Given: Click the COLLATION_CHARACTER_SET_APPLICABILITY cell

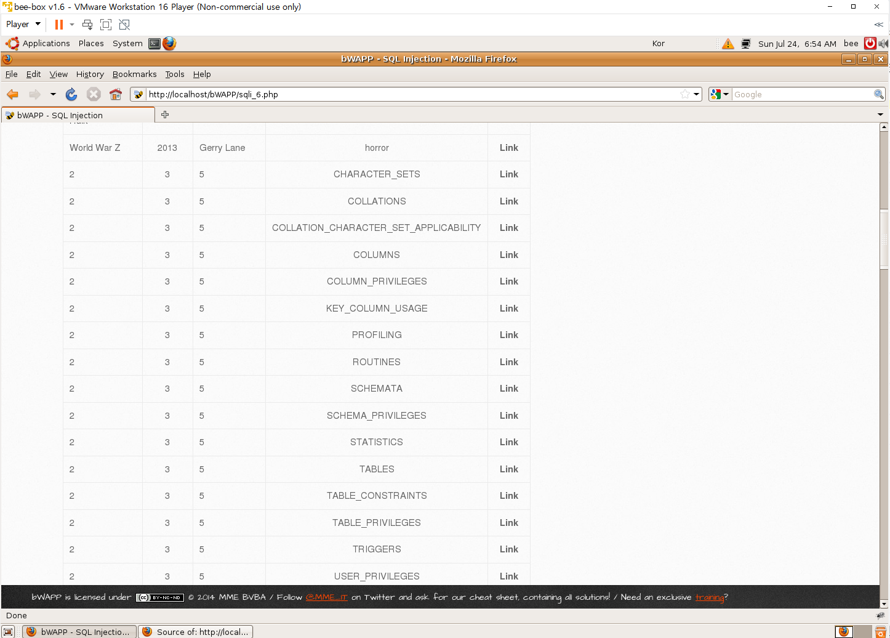Looking at the screenshot, I should (x=377, y=228).
